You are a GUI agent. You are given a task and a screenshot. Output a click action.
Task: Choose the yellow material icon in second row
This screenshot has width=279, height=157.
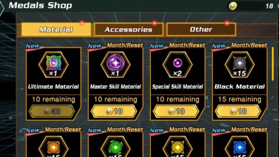(177, 147)
